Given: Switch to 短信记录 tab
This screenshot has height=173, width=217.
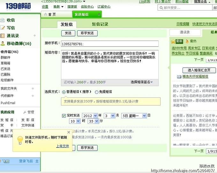Looking at the screenshot, I should point(100,24).
